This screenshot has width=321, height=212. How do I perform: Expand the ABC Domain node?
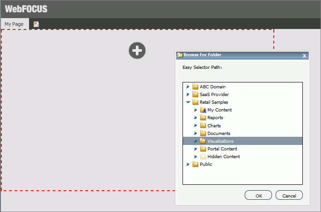188,87
